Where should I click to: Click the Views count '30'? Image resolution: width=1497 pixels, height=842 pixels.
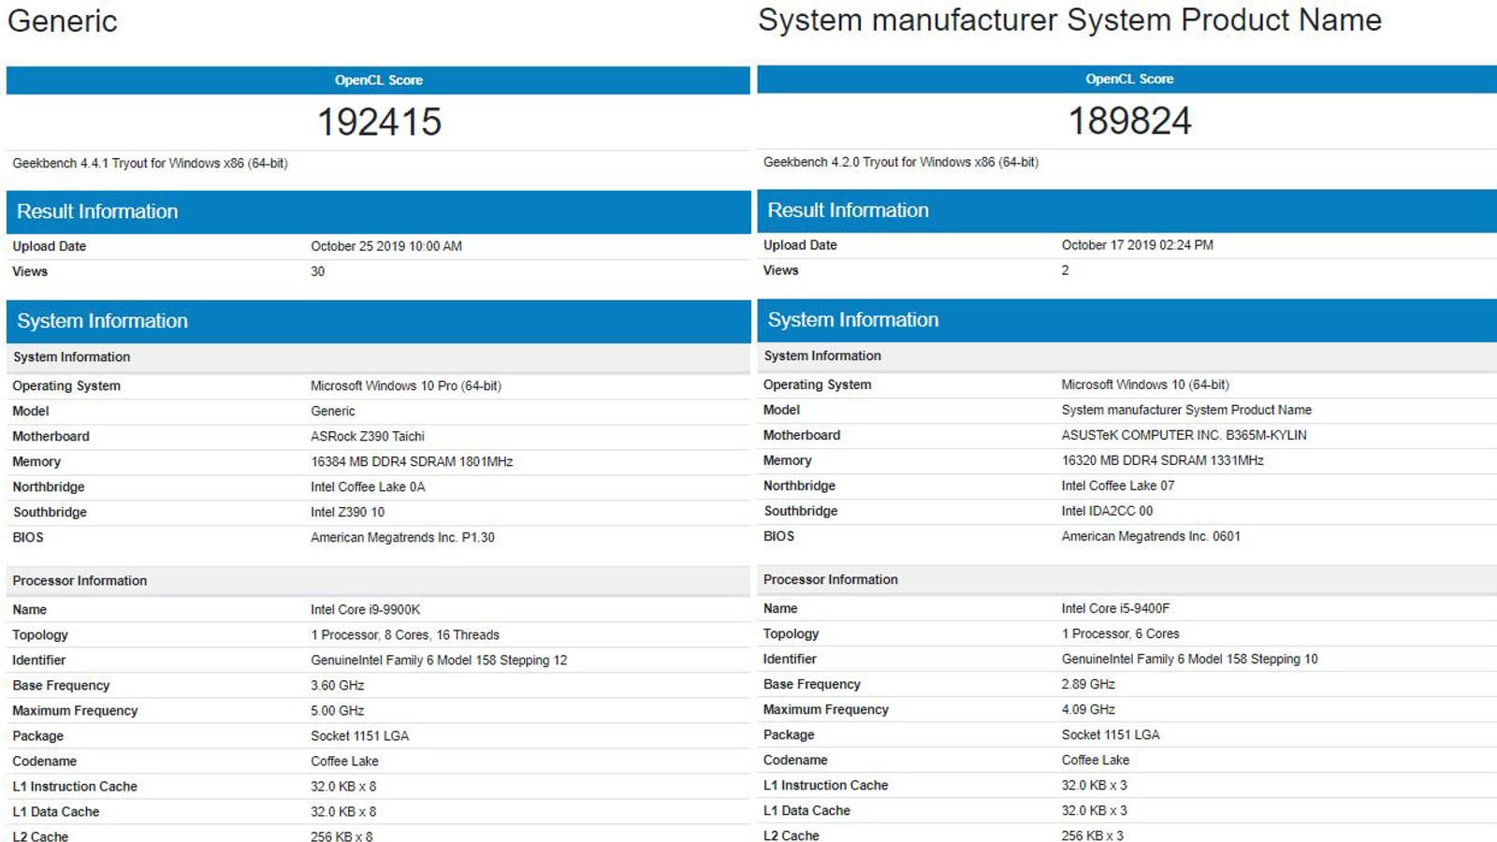318,271
